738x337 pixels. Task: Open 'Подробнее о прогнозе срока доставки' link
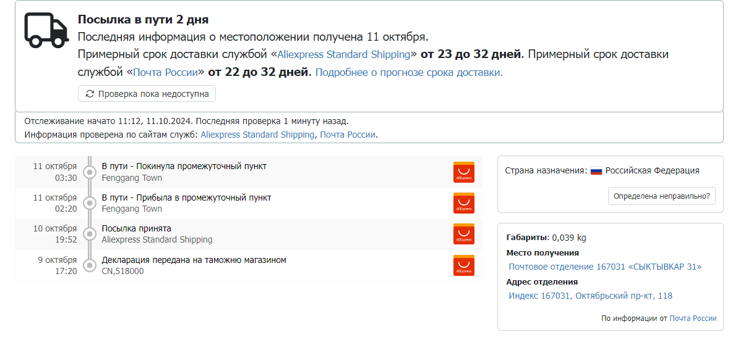tap(409, 73)
